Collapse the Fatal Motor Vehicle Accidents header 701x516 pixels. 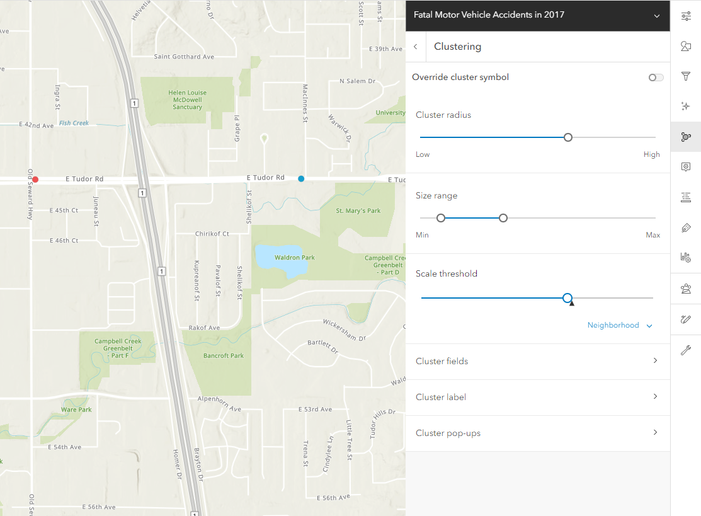pyautogui.click(x=656, y=14)
